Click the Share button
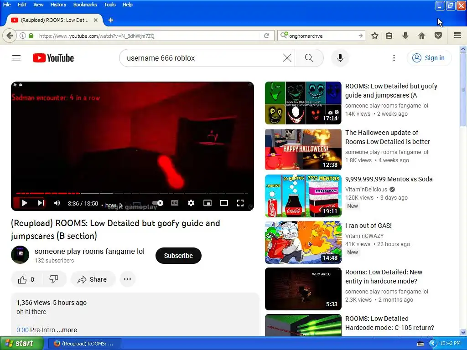The height and width of the screenshot is (350, 467). point(93,279)
